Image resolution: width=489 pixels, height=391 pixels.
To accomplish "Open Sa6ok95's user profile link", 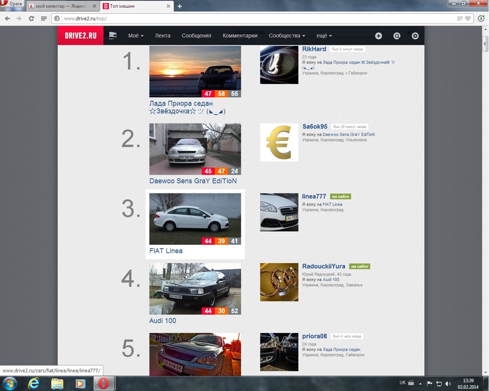I will [315, 126].
